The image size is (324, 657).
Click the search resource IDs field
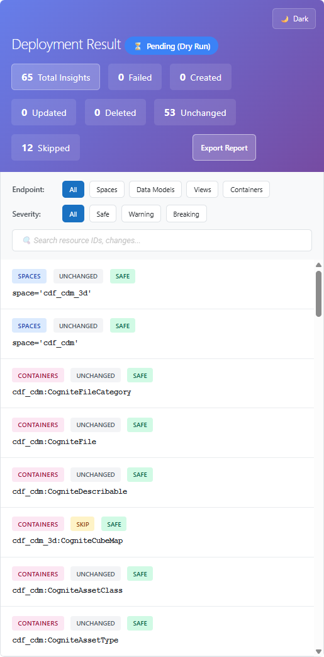[x=162, y=241]
